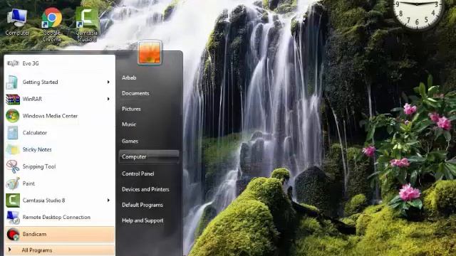Viewport: 456px width, 256px height.
Task: Open the Pictures library link
Action: (x=131, y=109)
